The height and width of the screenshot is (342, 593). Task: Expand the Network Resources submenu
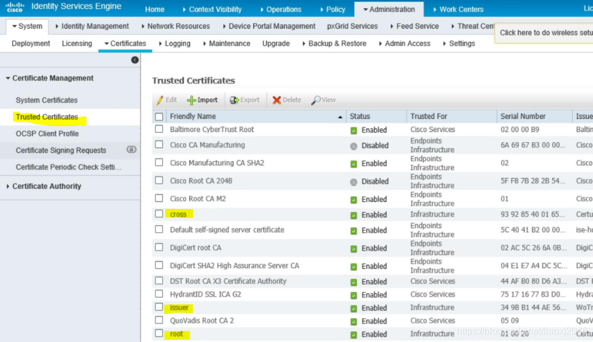pyautogui.click(x=176, y=26)
